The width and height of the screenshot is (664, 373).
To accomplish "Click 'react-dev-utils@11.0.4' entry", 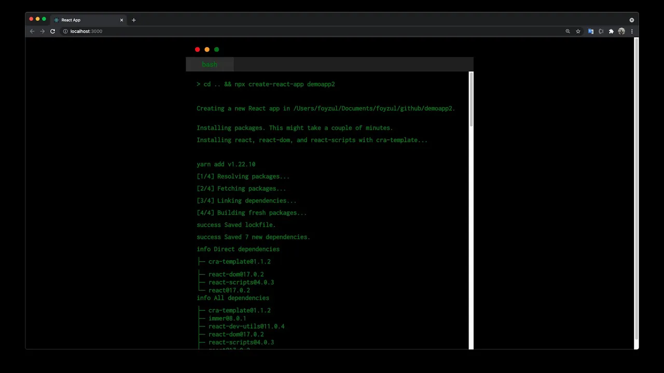I will click(246, 326).
